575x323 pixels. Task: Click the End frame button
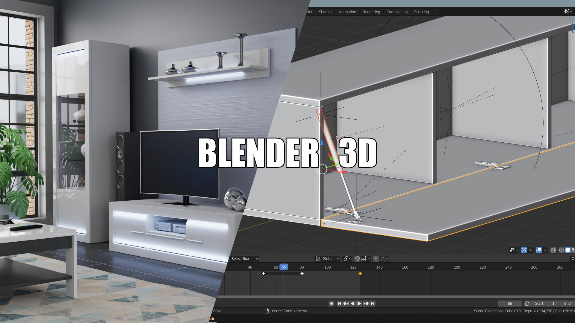567,303
